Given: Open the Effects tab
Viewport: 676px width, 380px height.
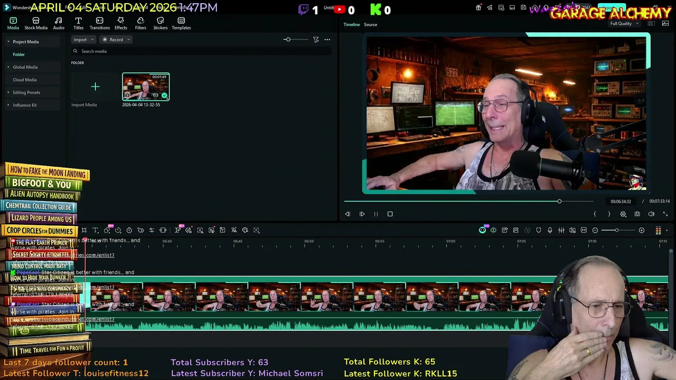Looking at the screenshot, I should pyautogui.click(x=121, y=23).
